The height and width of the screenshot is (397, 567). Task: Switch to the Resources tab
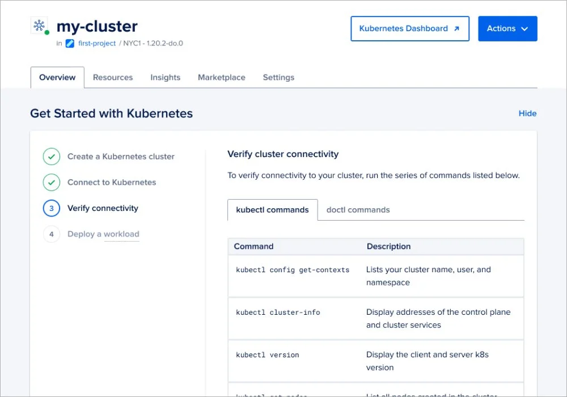tap(113, 77)
